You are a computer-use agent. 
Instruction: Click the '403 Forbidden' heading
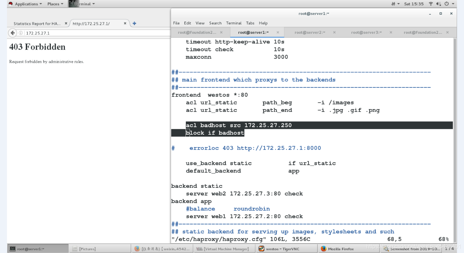tap(37, 47)
